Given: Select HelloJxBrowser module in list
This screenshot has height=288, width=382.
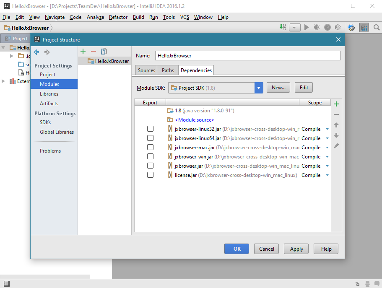Looking at the screenshot, I should [105, 61].
